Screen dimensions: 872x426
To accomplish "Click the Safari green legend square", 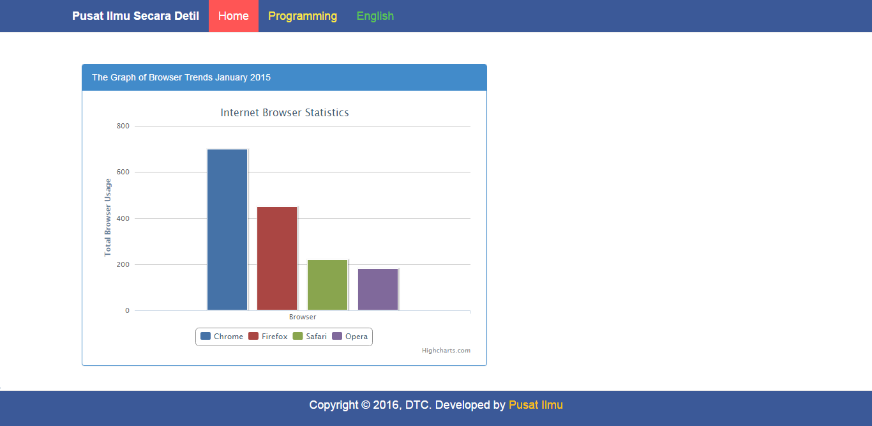I will click(297, 336).
